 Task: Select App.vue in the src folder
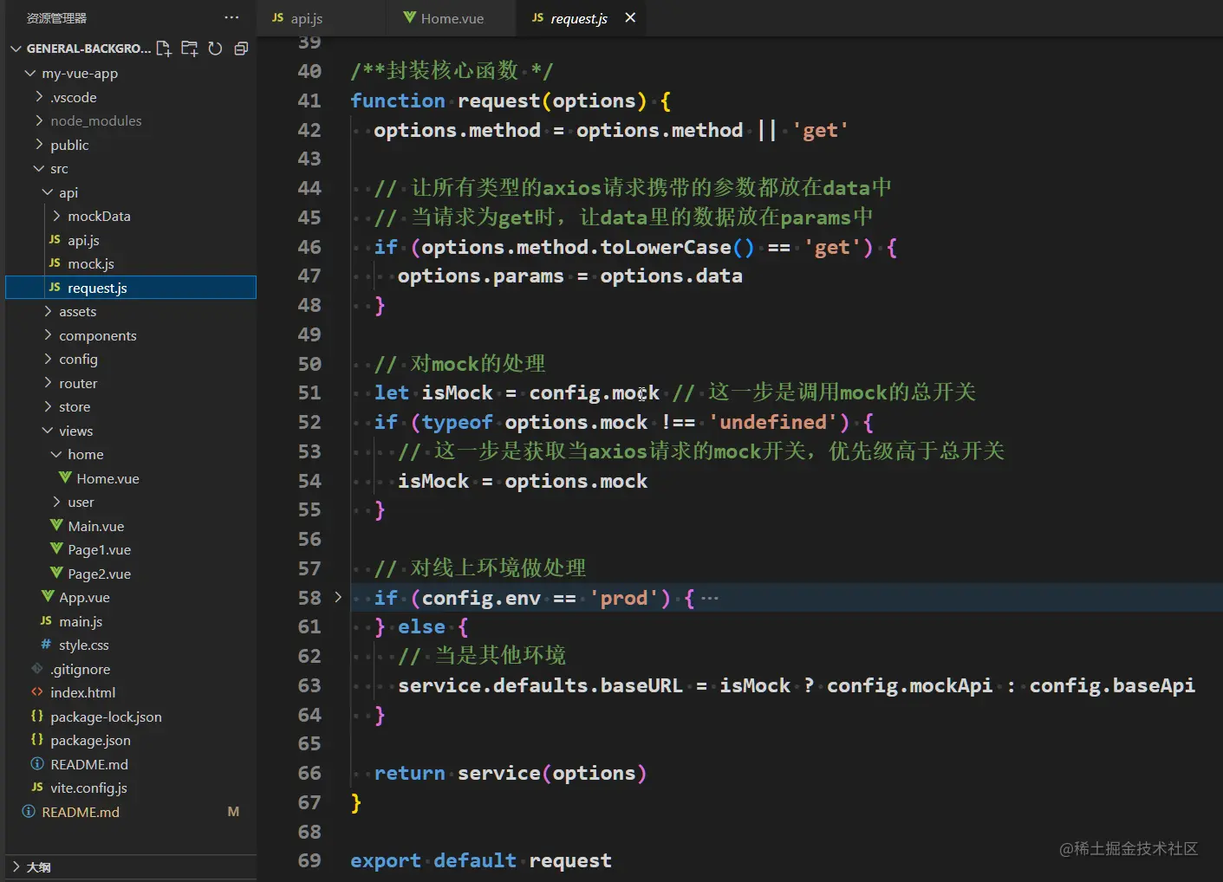[x=84, y=597]
